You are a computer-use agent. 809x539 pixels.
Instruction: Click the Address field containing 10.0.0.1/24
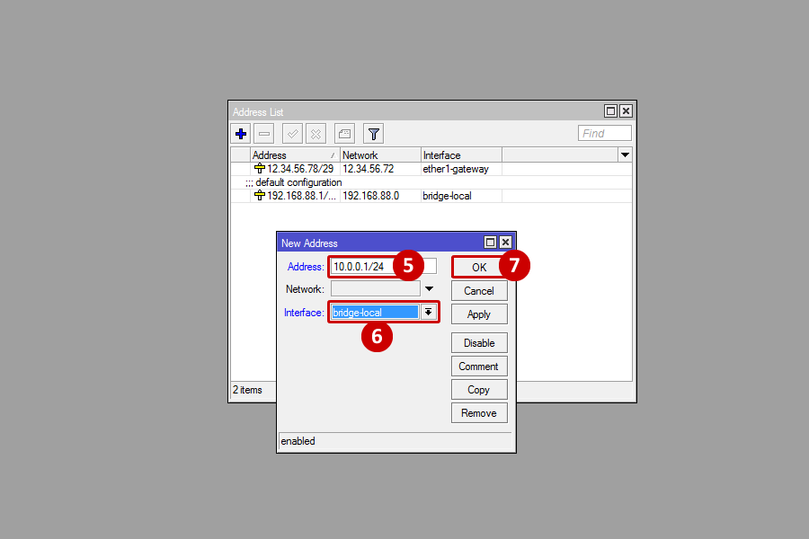point(383,266)
